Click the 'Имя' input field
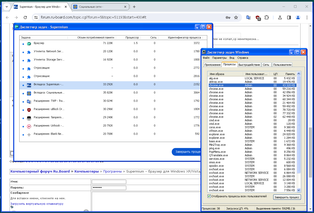The image size is (314, 213). pos(109,182)
